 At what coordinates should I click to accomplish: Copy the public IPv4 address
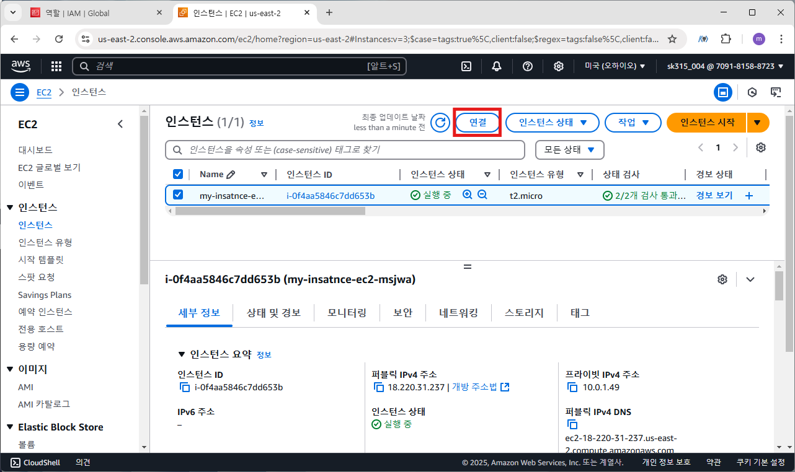[x=379, y=387]
